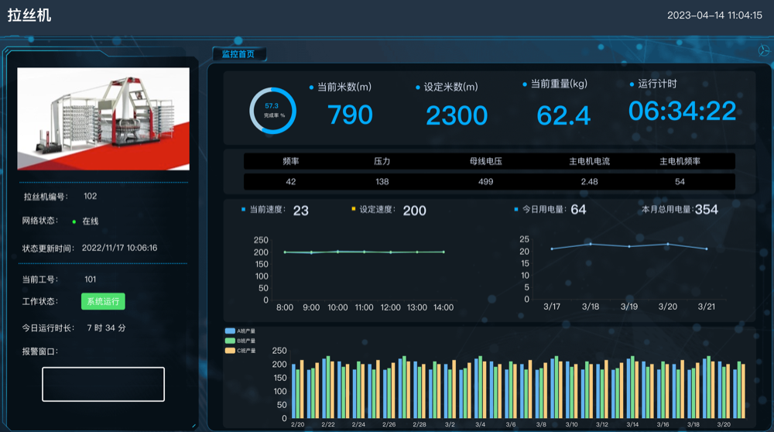Click the blue dot beside 运行计时
This screenshot has width=774, height=432.
pos(632,84)
